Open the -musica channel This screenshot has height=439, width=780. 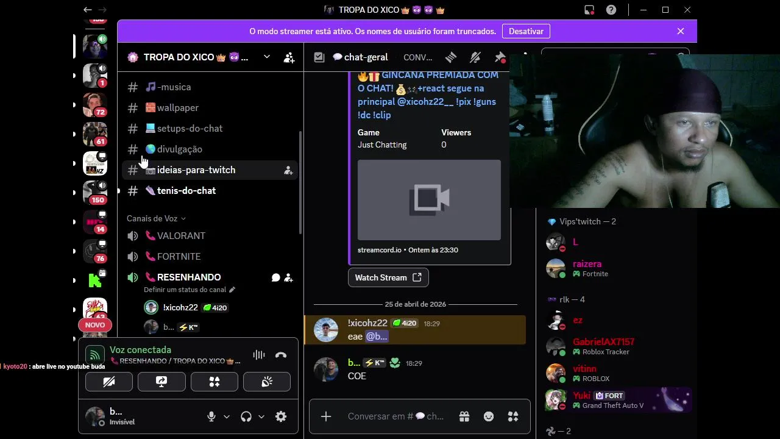click(x=210, y=87)
